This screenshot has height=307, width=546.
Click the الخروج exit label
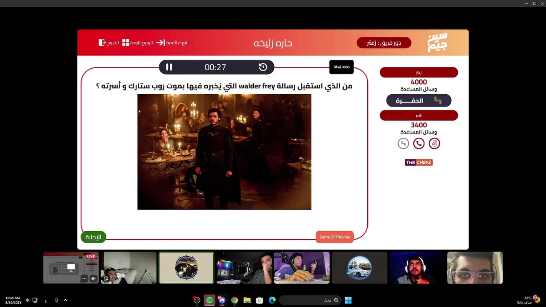(113, 43)
